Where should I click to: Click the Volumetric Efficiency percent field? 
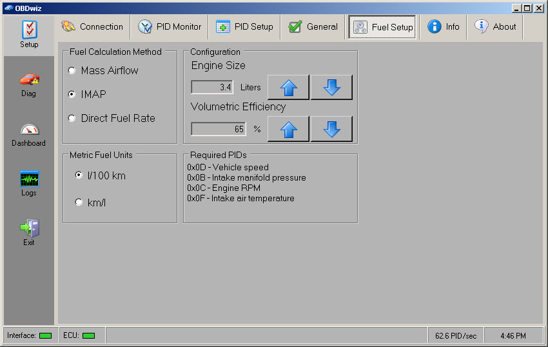tap(219, 129)
